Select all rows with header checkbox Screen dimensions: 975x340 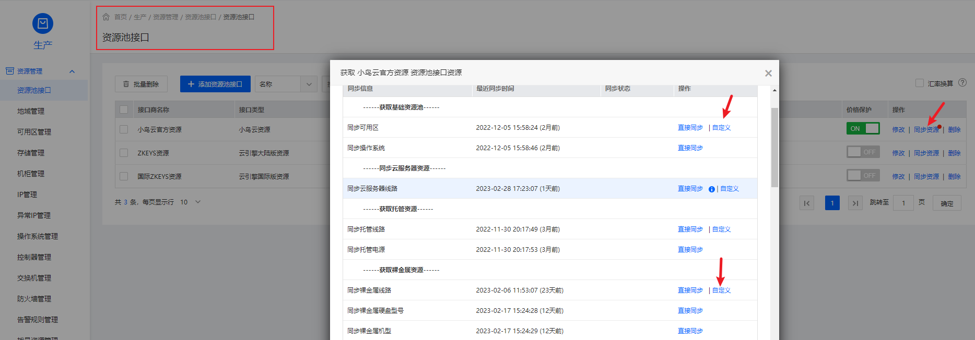pyautogui.click(x=124, y=110)
